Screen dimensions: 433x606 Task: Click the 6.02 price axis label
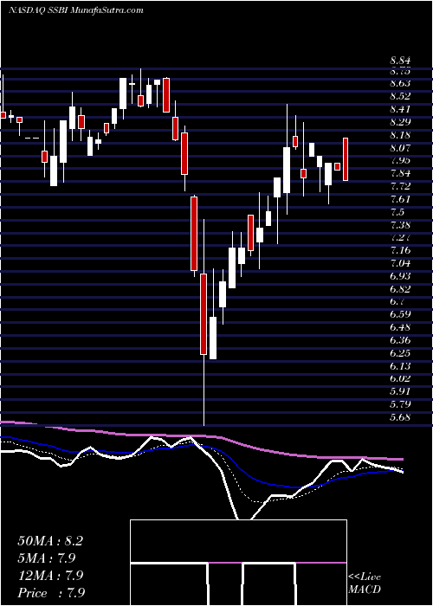pos(400,379)
